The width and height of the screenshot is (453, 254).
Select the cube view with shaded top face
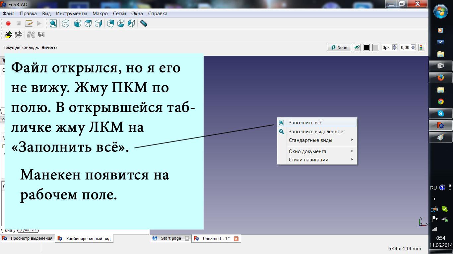click(88, 23)
